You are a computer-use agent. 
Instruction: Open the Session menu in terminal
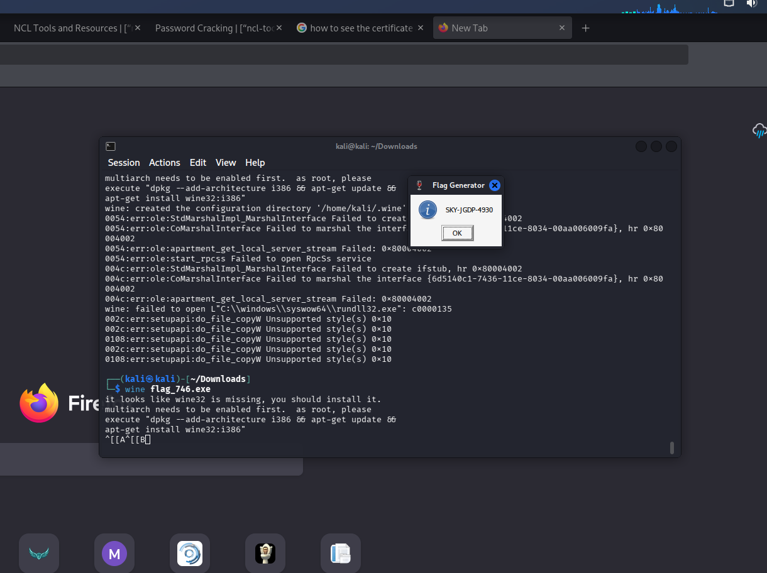point(124,163)
